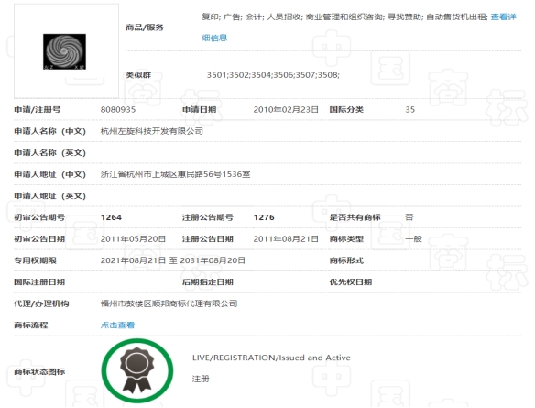Screen dimensions: 535x408
Task: Click the exclusive right period 2021年08月21日 至 2031年08月20日
Action: 172,260
